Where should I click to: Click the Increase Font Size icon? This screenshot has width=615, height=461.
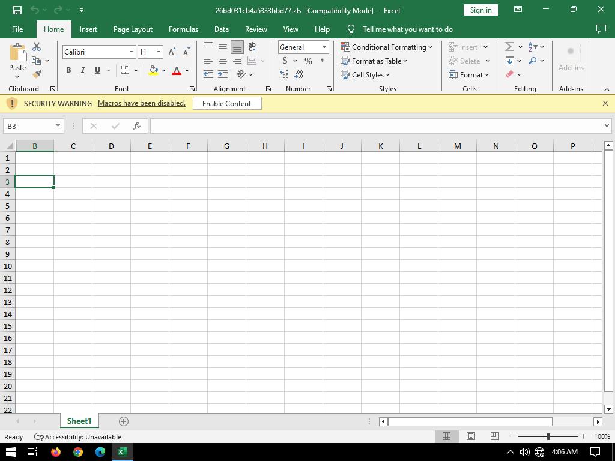pyautogui.click(x=172, y=52)
